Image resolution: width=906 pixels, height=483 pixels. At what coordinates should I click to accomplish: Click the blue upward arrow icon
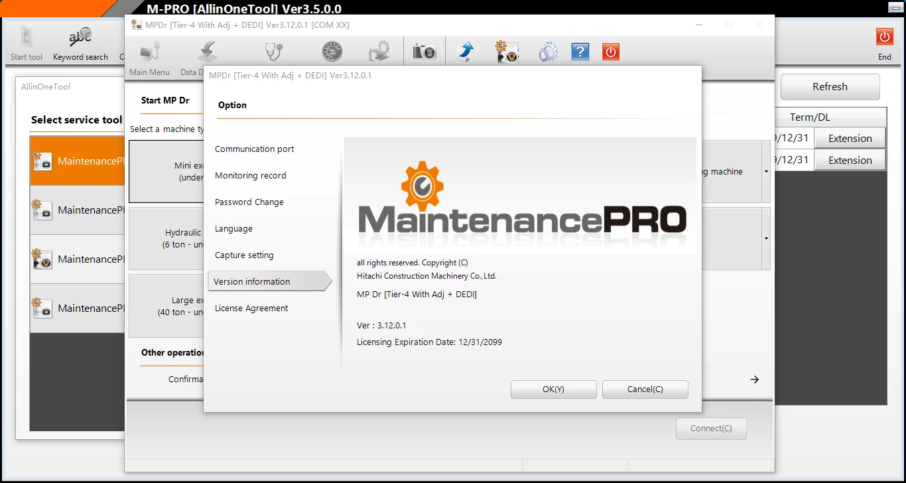pyautogui.click(x=466, y=52)
